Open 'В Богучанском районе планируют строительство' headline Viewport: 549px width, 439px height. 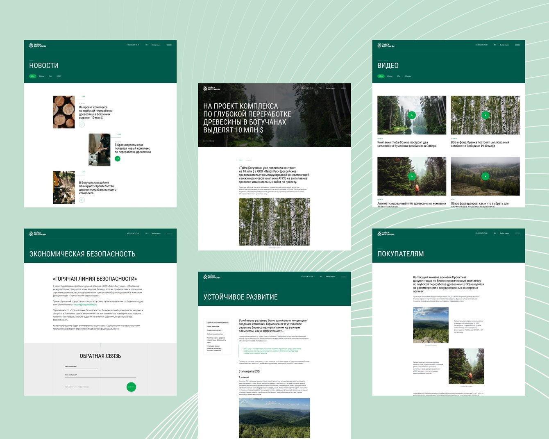(98, 188)
